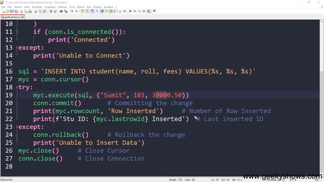The image size is (324, 182).
Task: Click the Function List toolbar icon
Action: [x=115, y=11]
